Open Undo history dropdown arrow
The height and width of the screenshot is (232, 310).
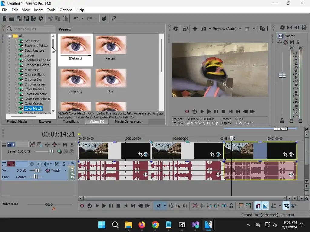(x=82, y=18)
